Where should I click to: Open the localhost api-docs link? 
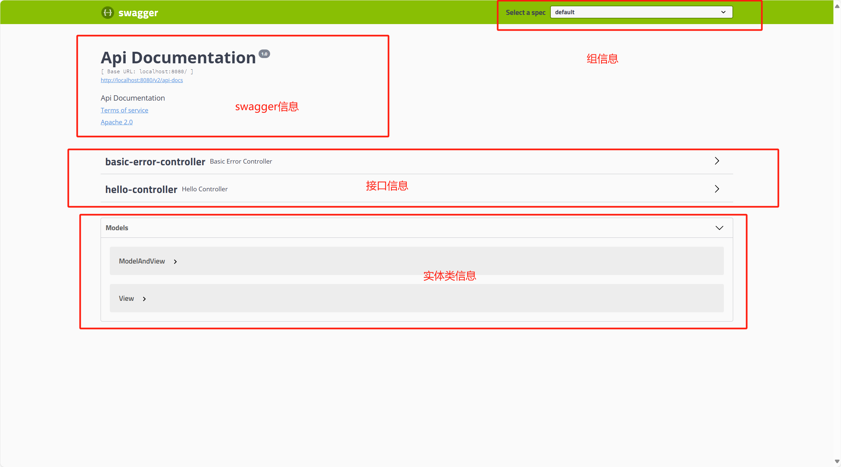(141, 80)
